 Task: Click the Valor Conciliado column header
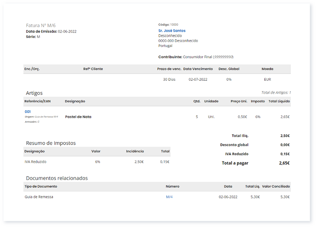point(276,186)
